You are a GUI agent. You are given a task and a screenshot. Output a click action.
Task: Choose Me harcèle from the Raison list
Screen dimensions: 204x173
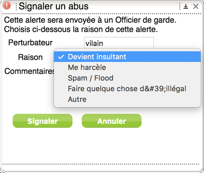click(127, 67)
